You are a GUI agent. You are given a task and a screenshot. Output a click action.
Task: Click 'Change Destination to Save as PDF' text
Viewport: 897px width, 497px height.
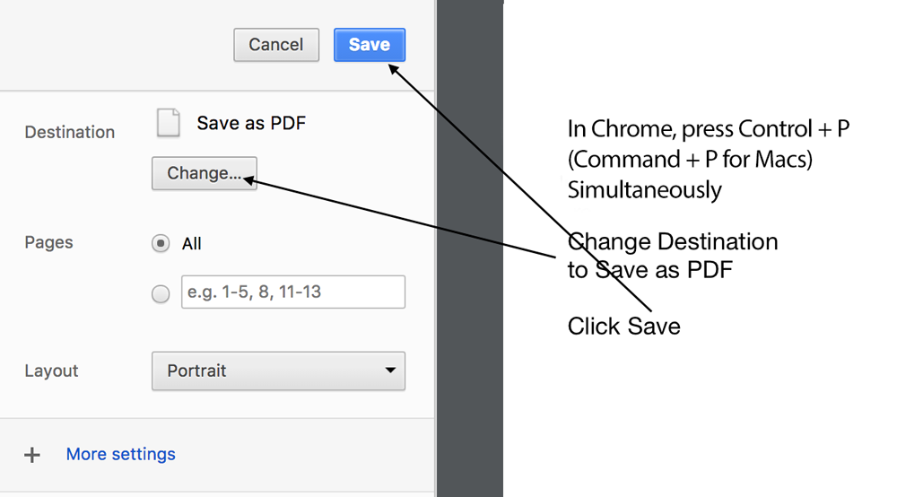click(673, 256)
